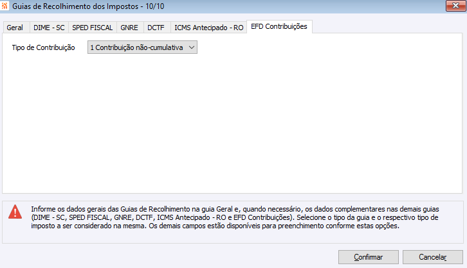Open the ICMS Antecipado - RO tab
The image size is (467, 268).
tap(209, 28)
